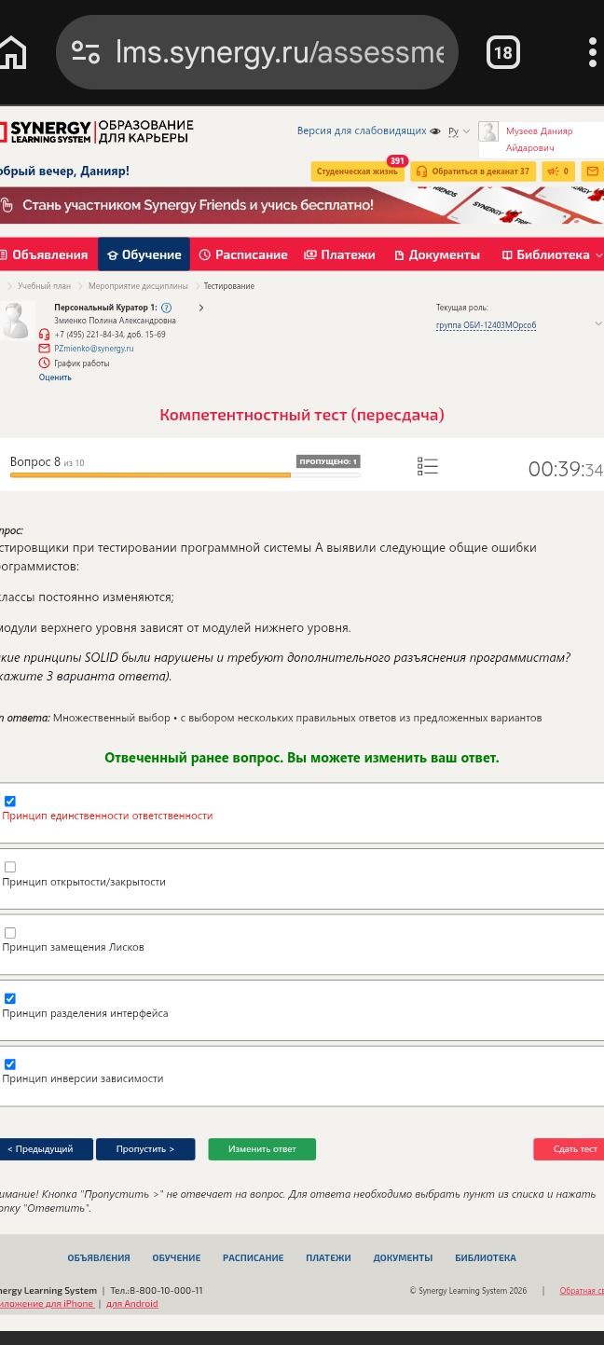Viewport: 604px width, 1345px height.
Task: Click the user avatar next to Музеев Данияр
Action: tap(488, 132)
